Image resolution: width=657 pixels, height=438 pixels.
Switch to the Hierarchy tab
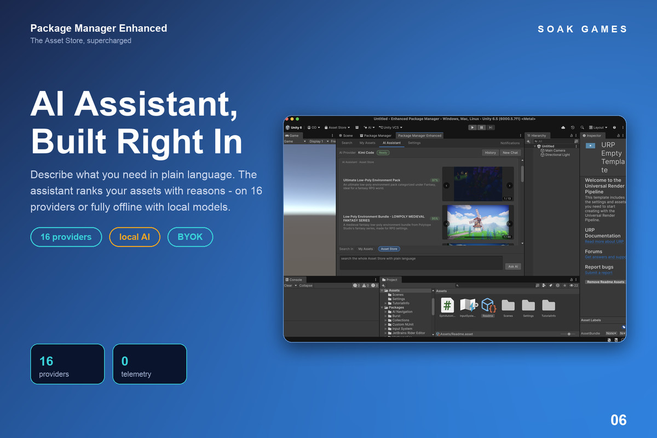coord(537,135)
